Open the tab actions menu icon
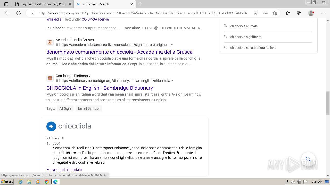 pos(6,4)
